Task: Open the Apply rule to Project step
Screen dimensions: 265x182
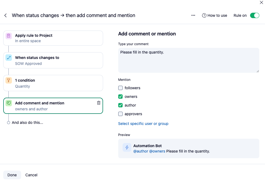Action: pos(53,38)
